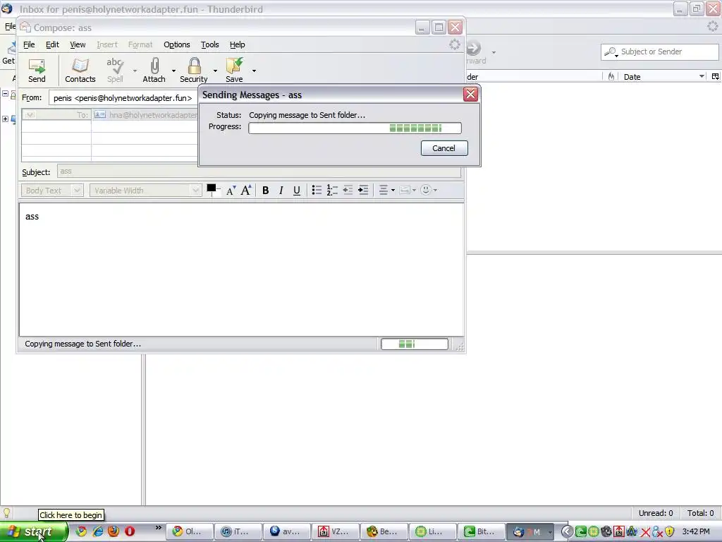722x542 pixels.
Task: Click the Save folder icon
Action: coord(234,70)
